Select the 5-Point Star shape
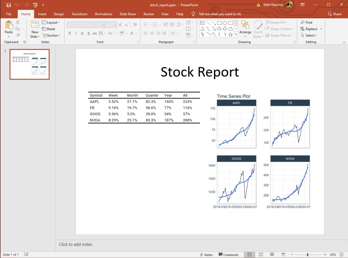348x258 pixels. [231, 34]
